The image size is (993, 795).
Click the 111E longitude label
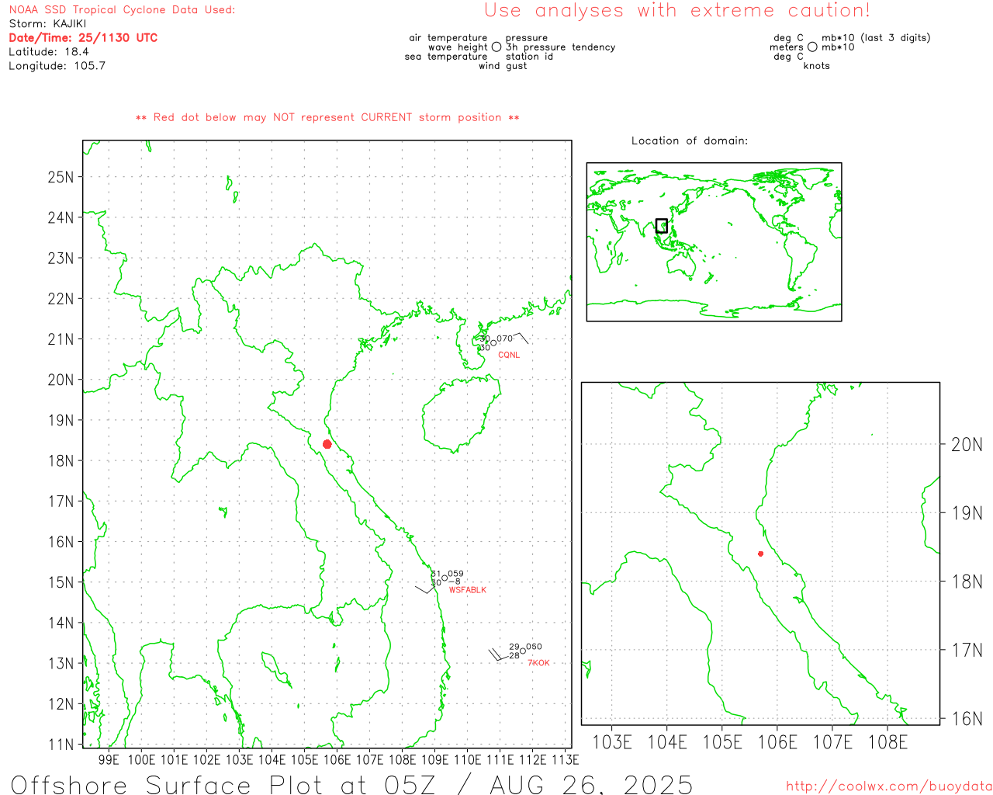(500, 760)
